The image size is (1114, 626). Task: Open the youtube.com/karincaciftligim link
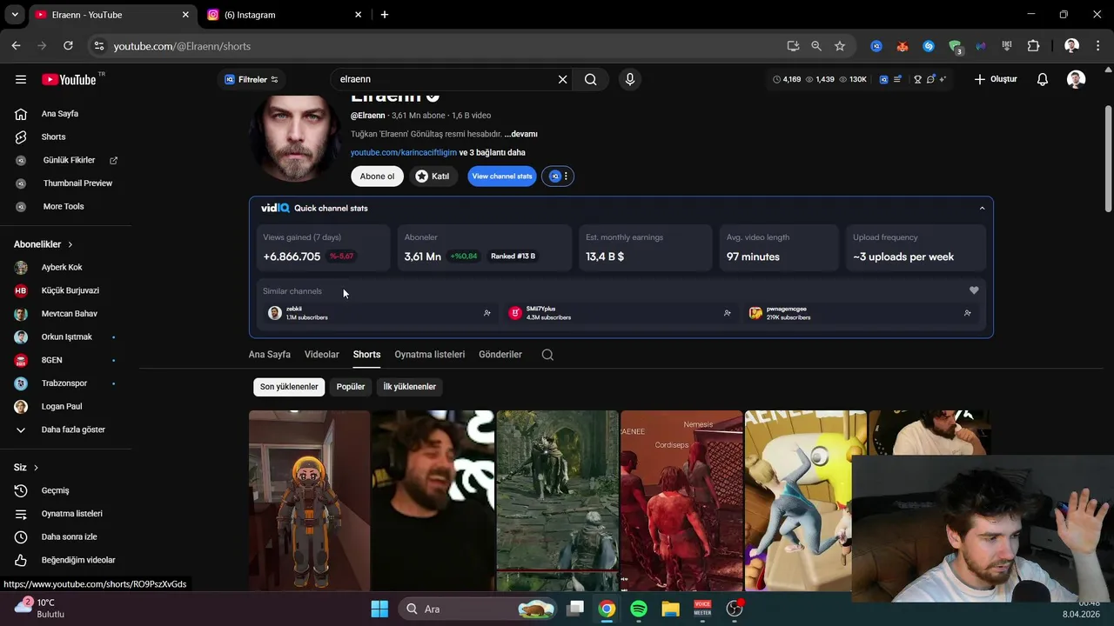pos(404,153)
